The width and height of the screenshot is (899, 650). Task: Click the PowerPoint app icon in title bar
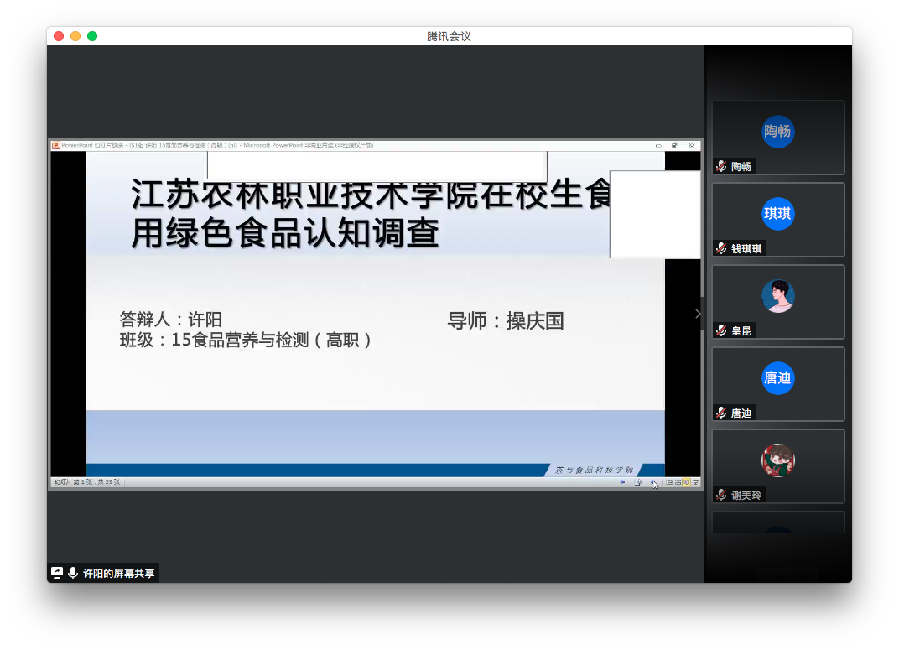56,145
